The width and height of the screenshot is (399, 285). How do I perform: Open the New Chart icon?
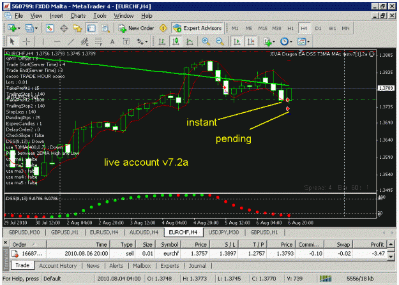[x=11, y=28]
